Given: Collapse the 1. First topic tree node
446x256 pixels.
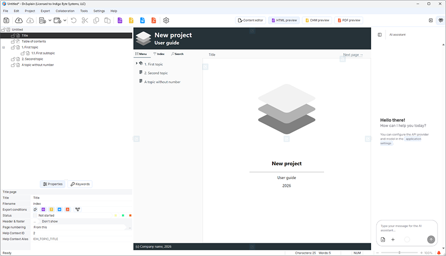Looking at the screenshot, I should point(3,47).
